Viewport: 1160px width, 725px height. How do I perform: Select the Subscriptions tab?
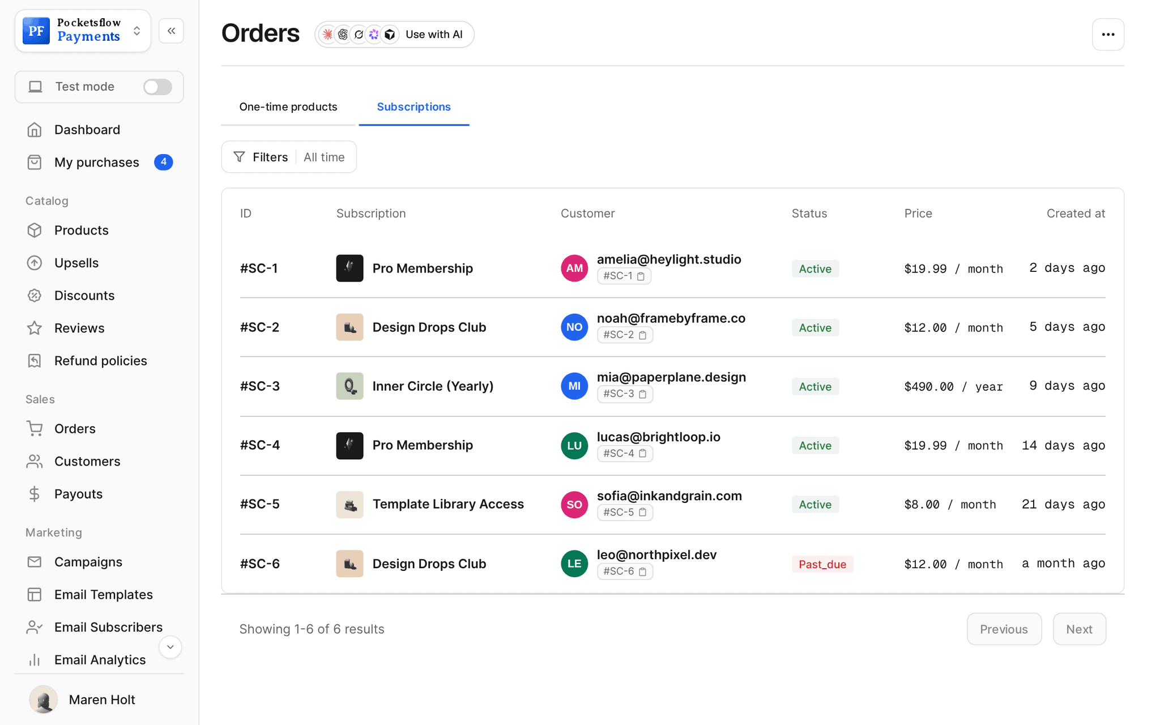[414, 107]
